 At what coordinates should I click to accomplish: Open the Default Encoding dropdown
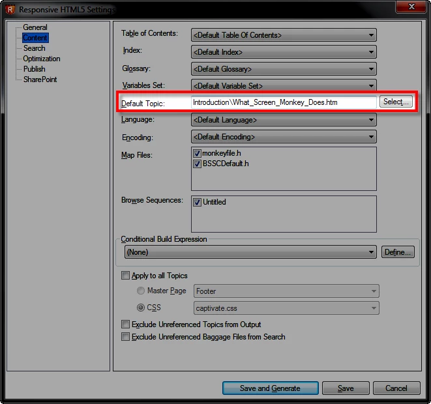(284, 137)
